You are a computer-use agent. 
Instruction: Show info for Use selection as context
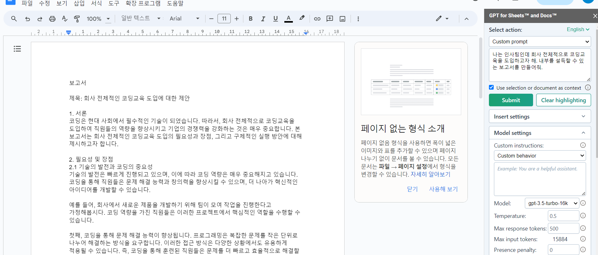[x=588, y=88]
